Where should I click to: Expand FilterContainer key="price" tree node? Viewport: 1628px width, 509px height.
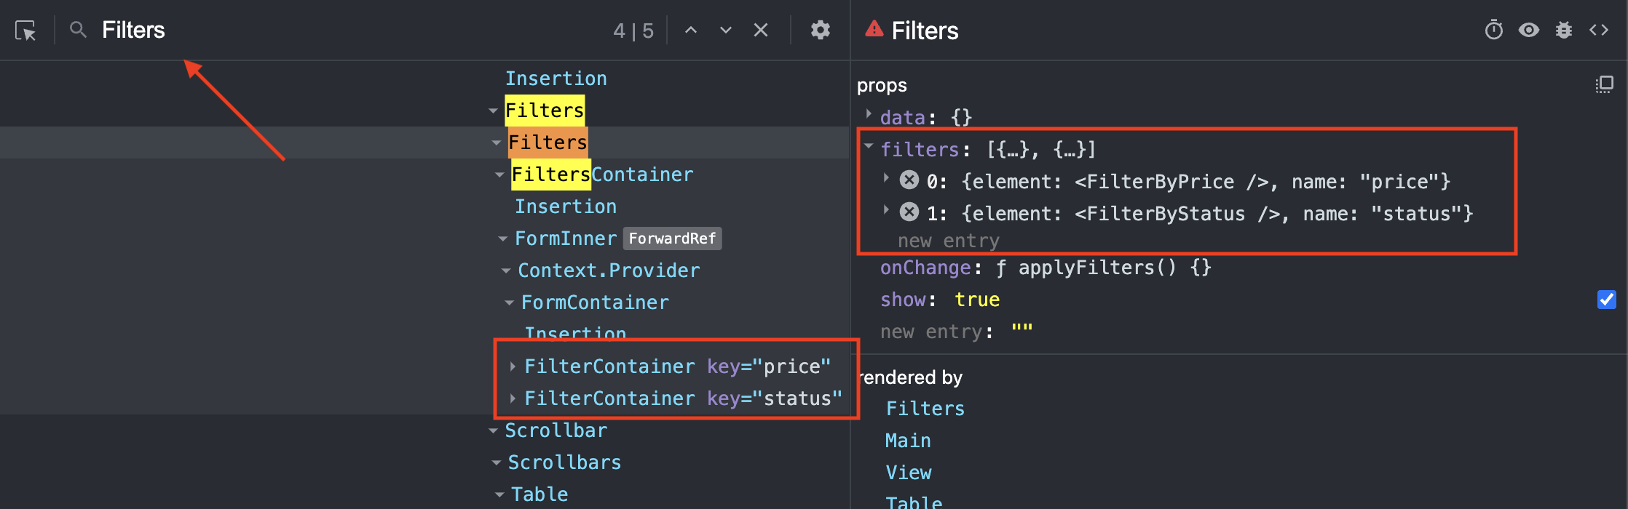[x=513, y=366]
